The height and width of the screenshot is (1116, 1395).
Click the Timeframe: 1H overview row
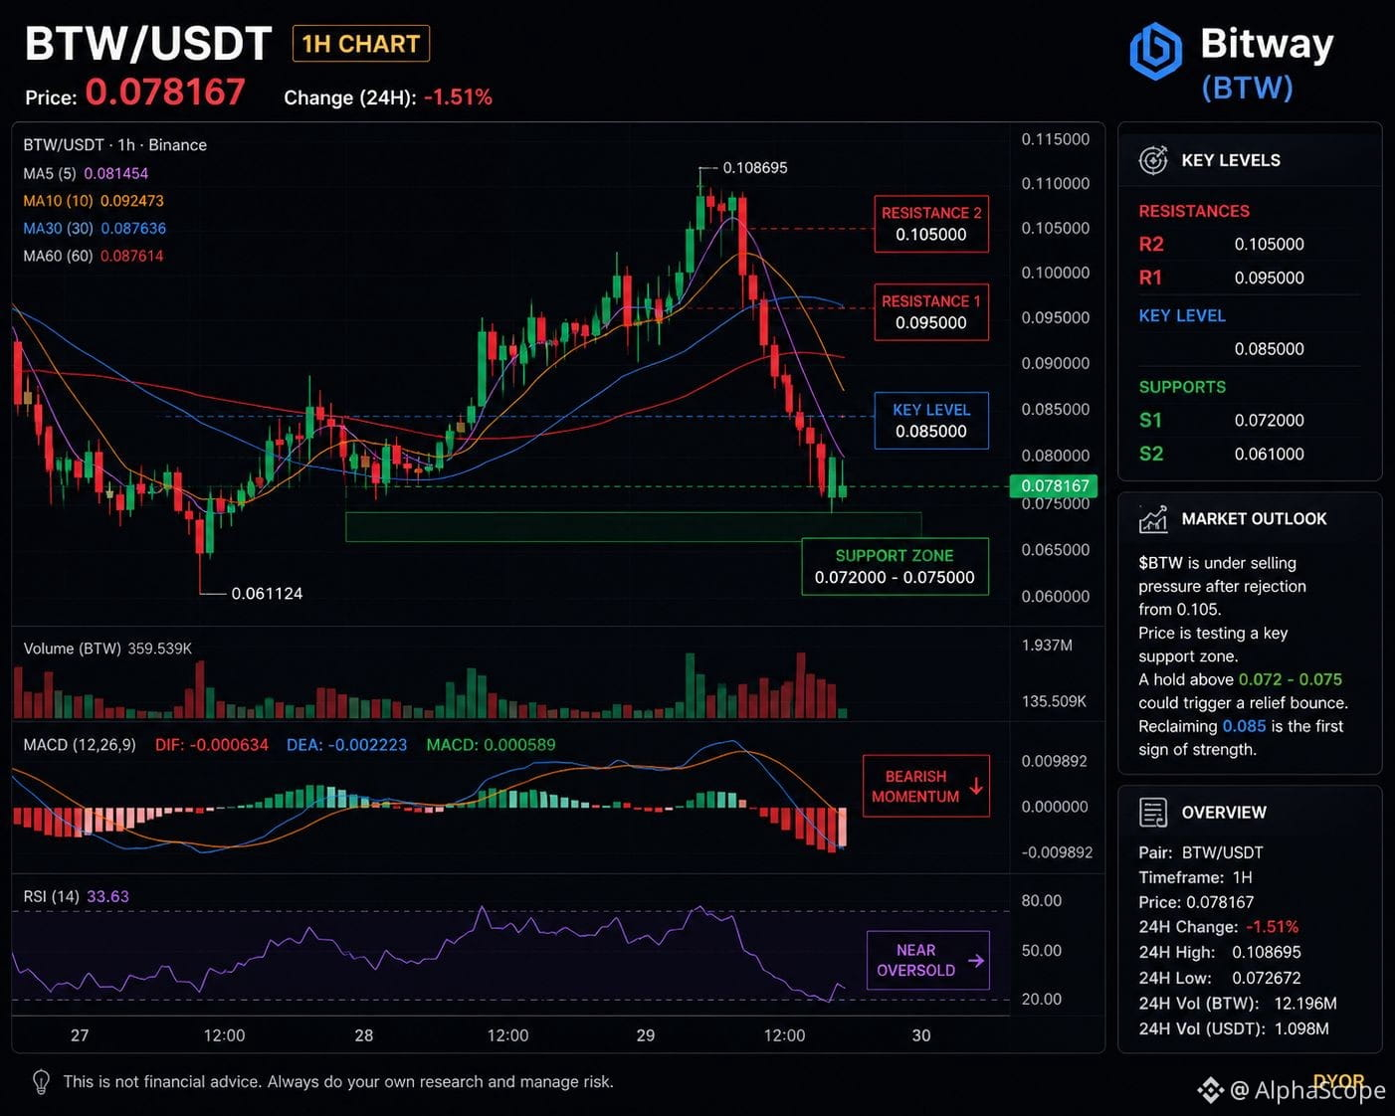(x=1195, y=878)
